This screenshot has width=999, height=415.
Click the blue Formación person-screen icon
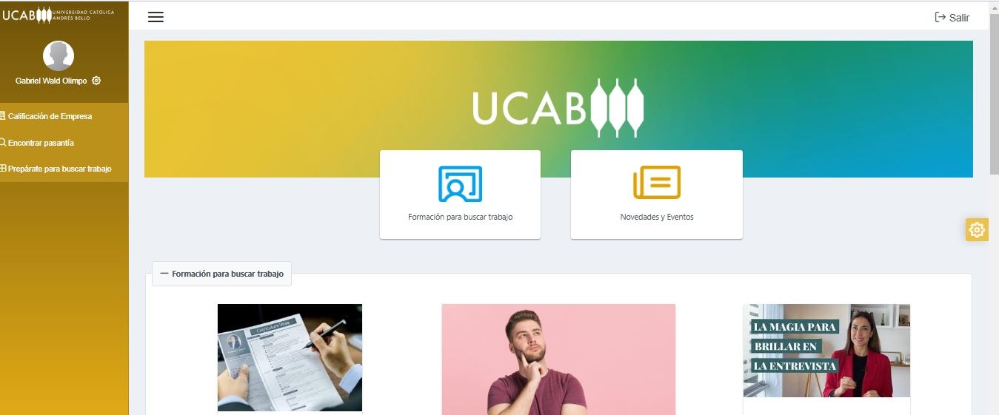[460, 184]
